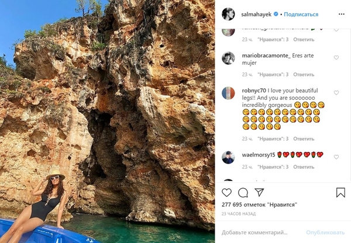Reply to mariobracamonte_'s comment via Ответить
This screenshot has height=243, width=351.
[304, 75]
